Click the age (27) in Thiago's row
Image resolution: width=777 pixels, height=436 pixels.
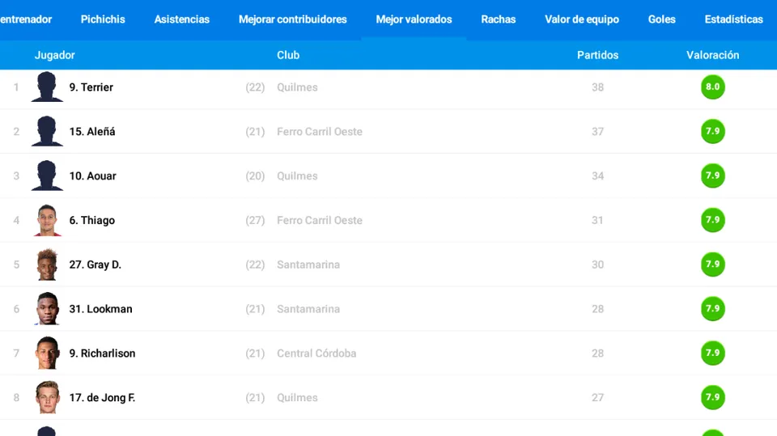click(255, 221)
